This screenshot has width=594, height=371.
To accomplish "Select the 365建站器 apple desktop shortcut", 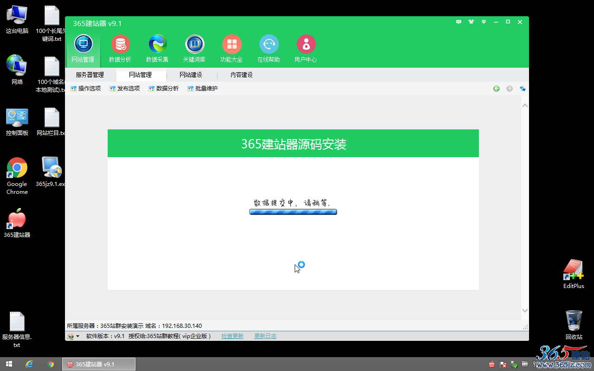I will [x=17, y=223].
